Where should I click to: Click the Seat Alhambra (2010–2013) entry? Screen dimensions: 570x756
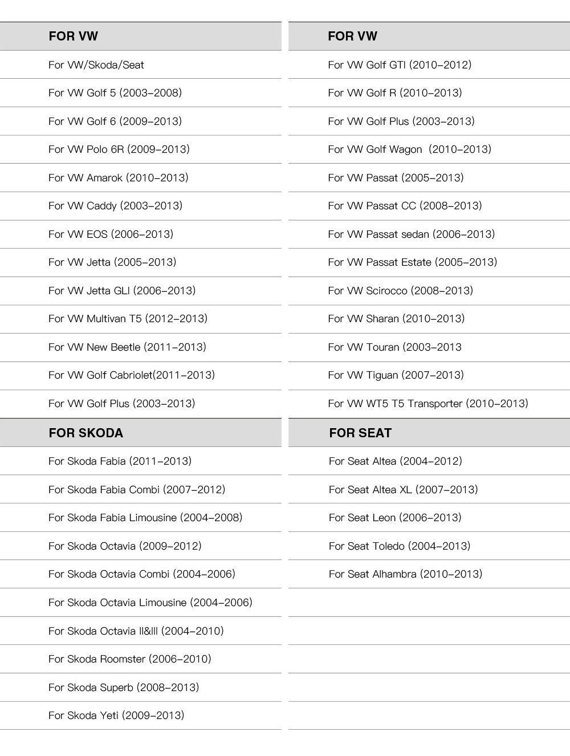point(405,574)
